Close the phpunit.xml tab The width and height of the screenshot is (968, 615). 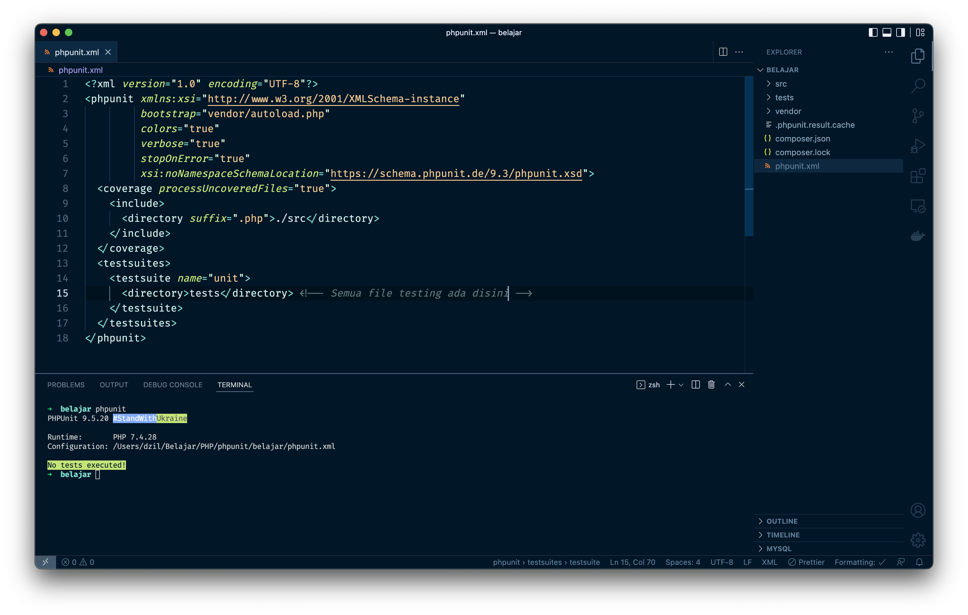coord(108,52)
